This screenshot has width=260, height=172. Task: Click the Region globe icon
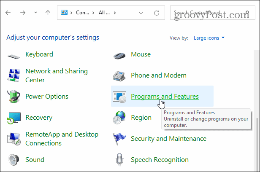point(119,118)
